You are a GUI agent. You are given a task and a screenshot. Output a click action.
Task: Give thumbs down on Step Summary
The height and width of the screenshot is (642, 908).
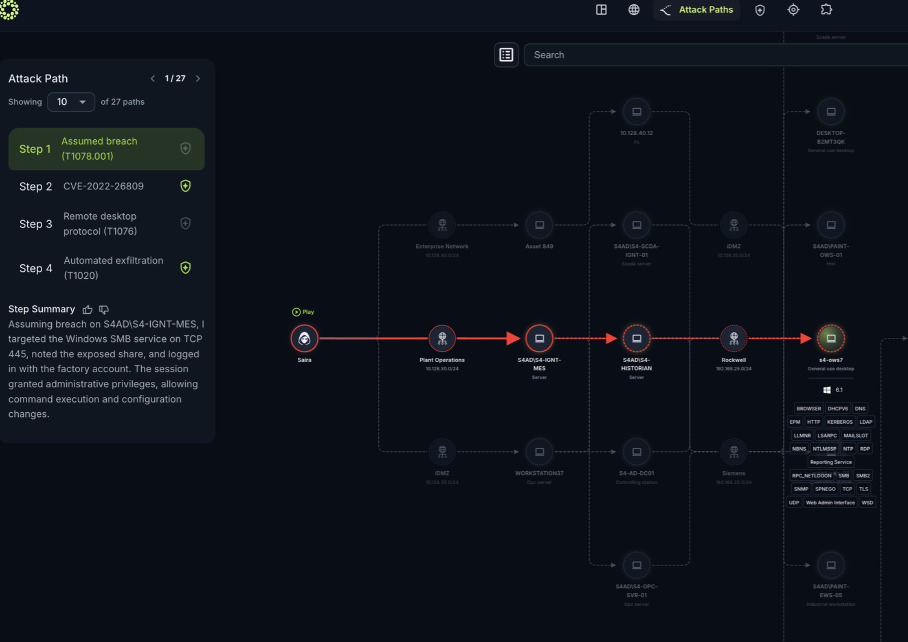tap(104, 310)
